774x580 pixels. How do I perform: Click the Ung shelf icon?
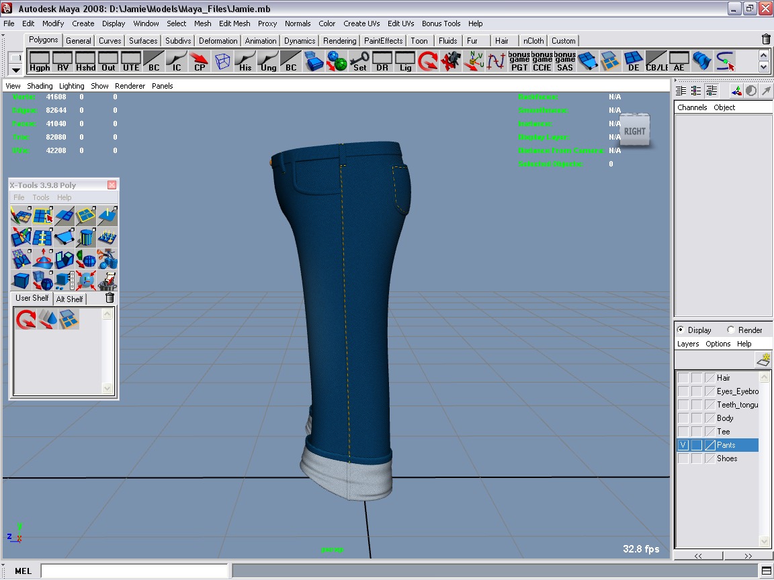pyautogui.click(x=268, y=62)
